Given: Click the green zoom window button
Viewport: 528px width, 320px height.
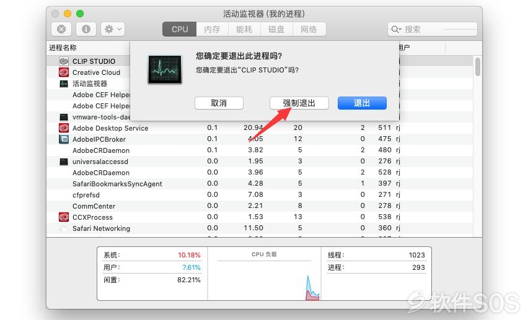Looking at the screenshot, I should click(80, 14).
